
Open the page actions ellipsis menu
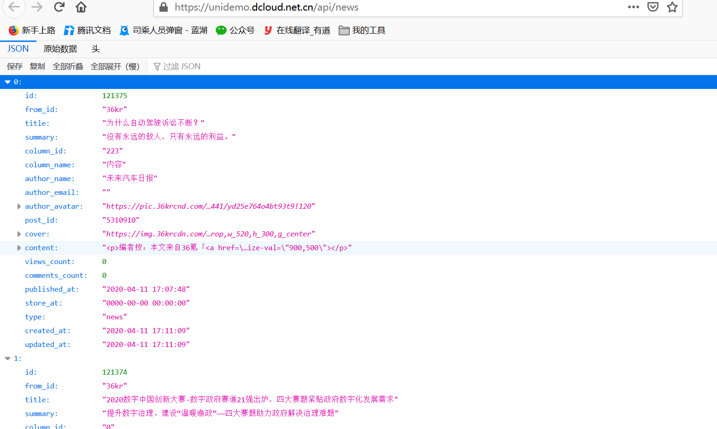pos(634,7)
